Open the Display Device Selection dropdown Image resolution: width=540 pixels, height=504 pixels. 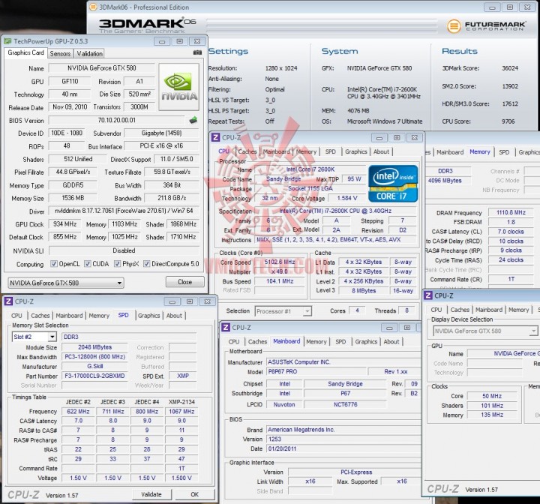pos(485,331)
